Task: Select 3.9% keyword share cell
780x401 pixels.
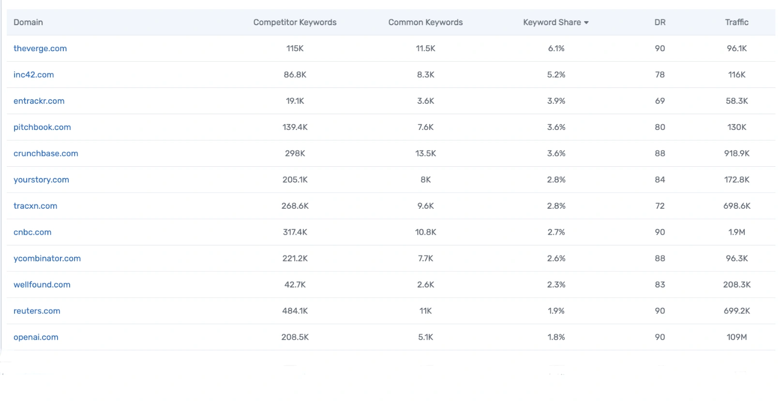Action: [x=556, y=101]
